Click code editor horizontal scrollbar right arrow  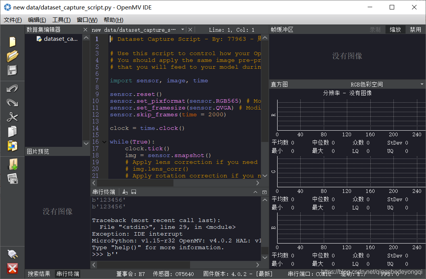pos(257,183)
